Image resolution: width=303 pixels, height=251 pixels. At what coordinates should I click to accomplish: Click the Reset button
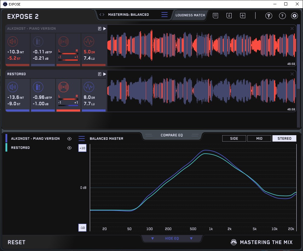(17, 242)
